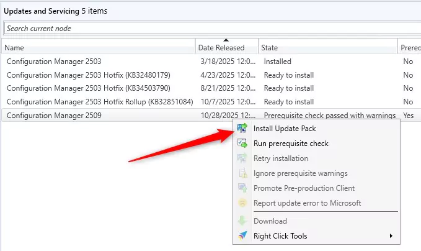The height and width of the screenshot is (251, 421).
Task: Click the Promote Pre-production Client icon
Action: click(242, 188)
